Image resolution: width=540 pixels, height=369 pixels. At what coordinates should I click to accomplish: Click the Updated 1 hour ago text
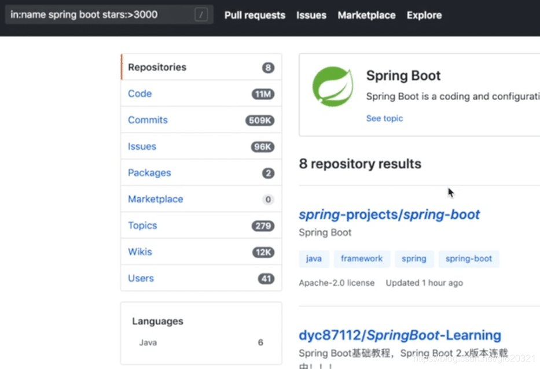coord(424,283)
